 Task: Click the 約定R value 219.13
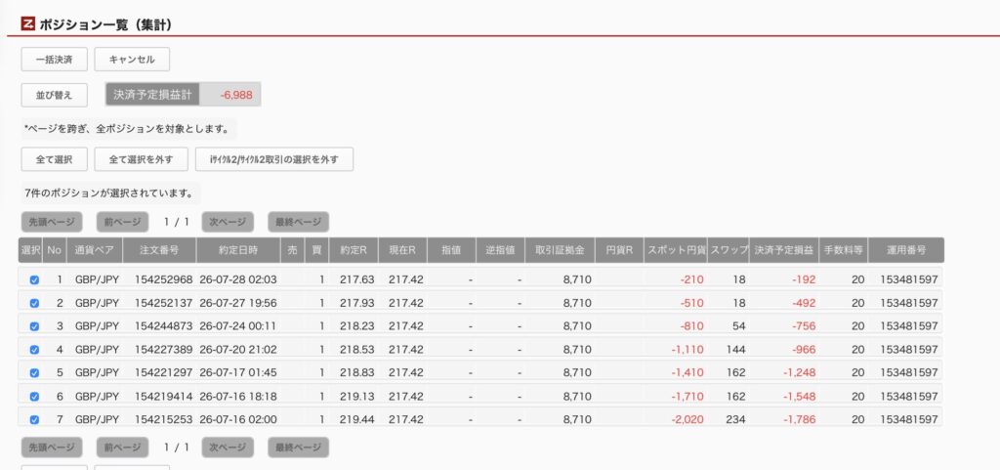click(357, 397)
